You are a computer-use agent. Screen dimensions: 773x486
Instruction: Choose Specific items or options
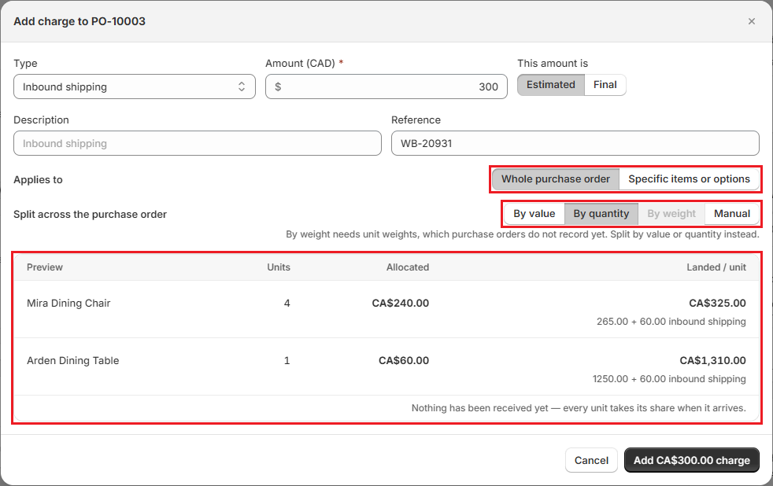689,179
